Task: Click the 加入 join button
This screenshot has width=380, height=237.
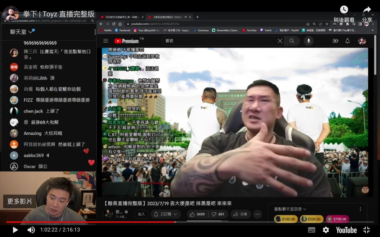Action: [x=141, y=214]
